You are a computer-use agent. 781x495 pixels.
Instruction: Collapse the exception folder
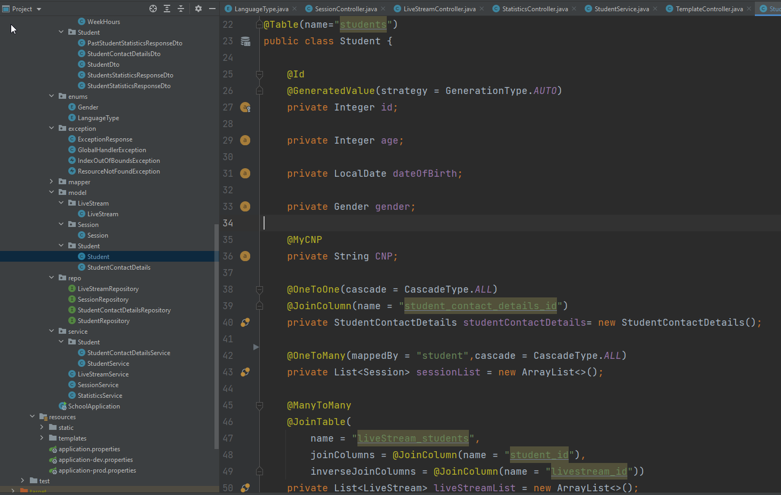pos(52,128)
